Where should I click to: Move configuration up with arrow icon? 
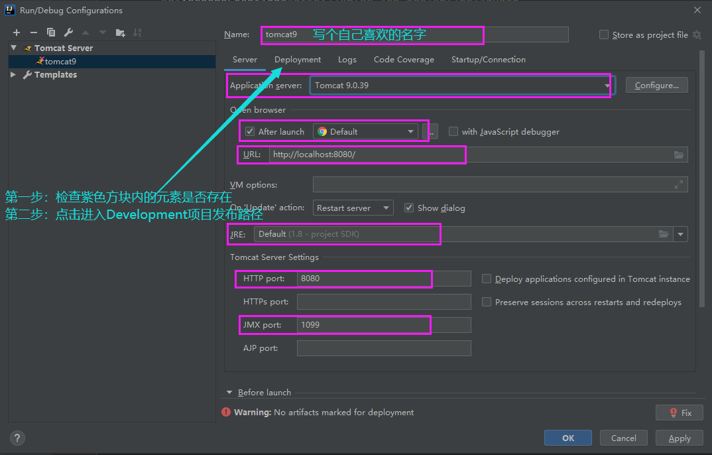(86, 32)
